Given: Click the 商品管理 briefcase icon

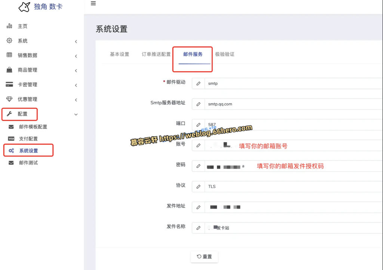Looking at the screenshot, I should 9,70.
